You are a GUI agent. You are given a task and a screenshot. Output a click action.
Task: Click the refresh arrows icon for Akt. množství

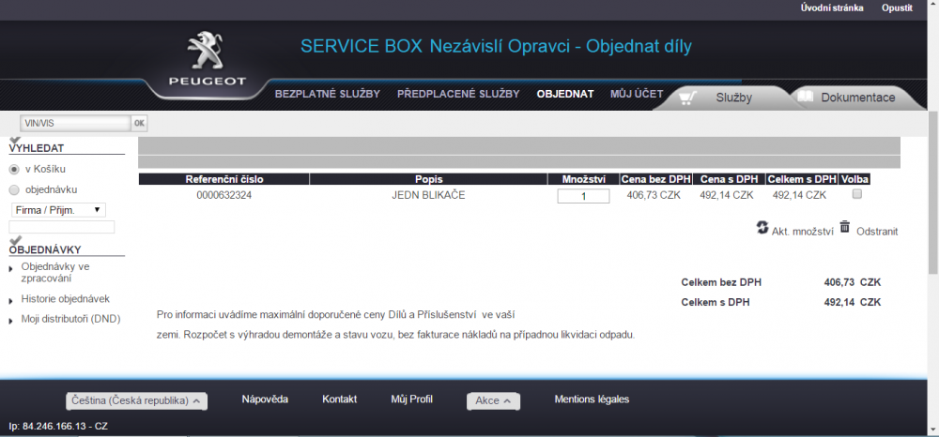click(x=762, y=227)
